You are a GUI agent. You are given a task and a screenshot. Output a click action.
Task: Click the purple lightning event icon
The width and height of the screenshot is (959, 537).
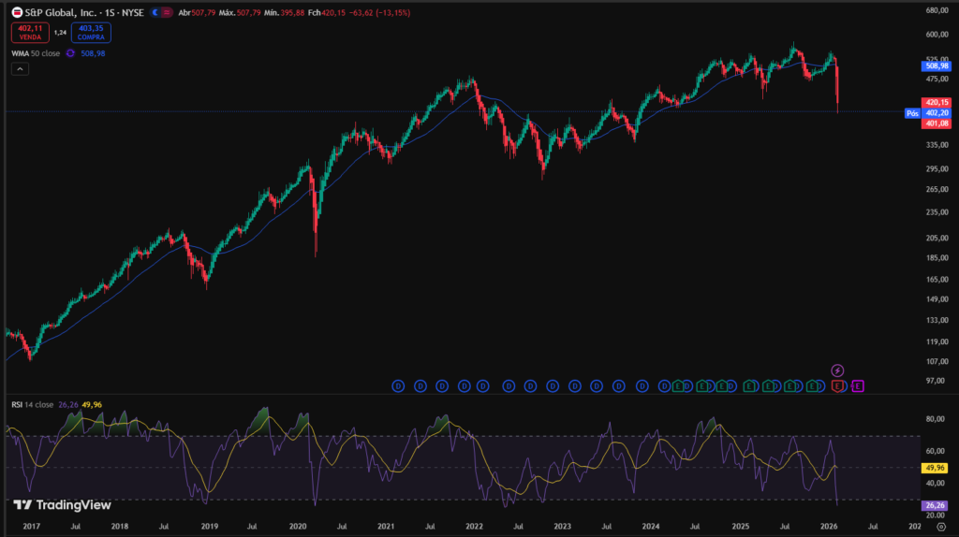(x=837, y=370)
